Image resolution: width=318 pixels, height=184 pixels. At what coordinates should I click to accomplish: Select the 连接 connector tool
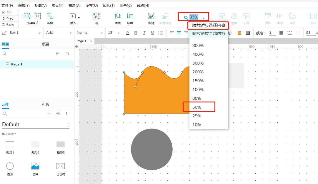pyautogui.click(x=50, y=16)
